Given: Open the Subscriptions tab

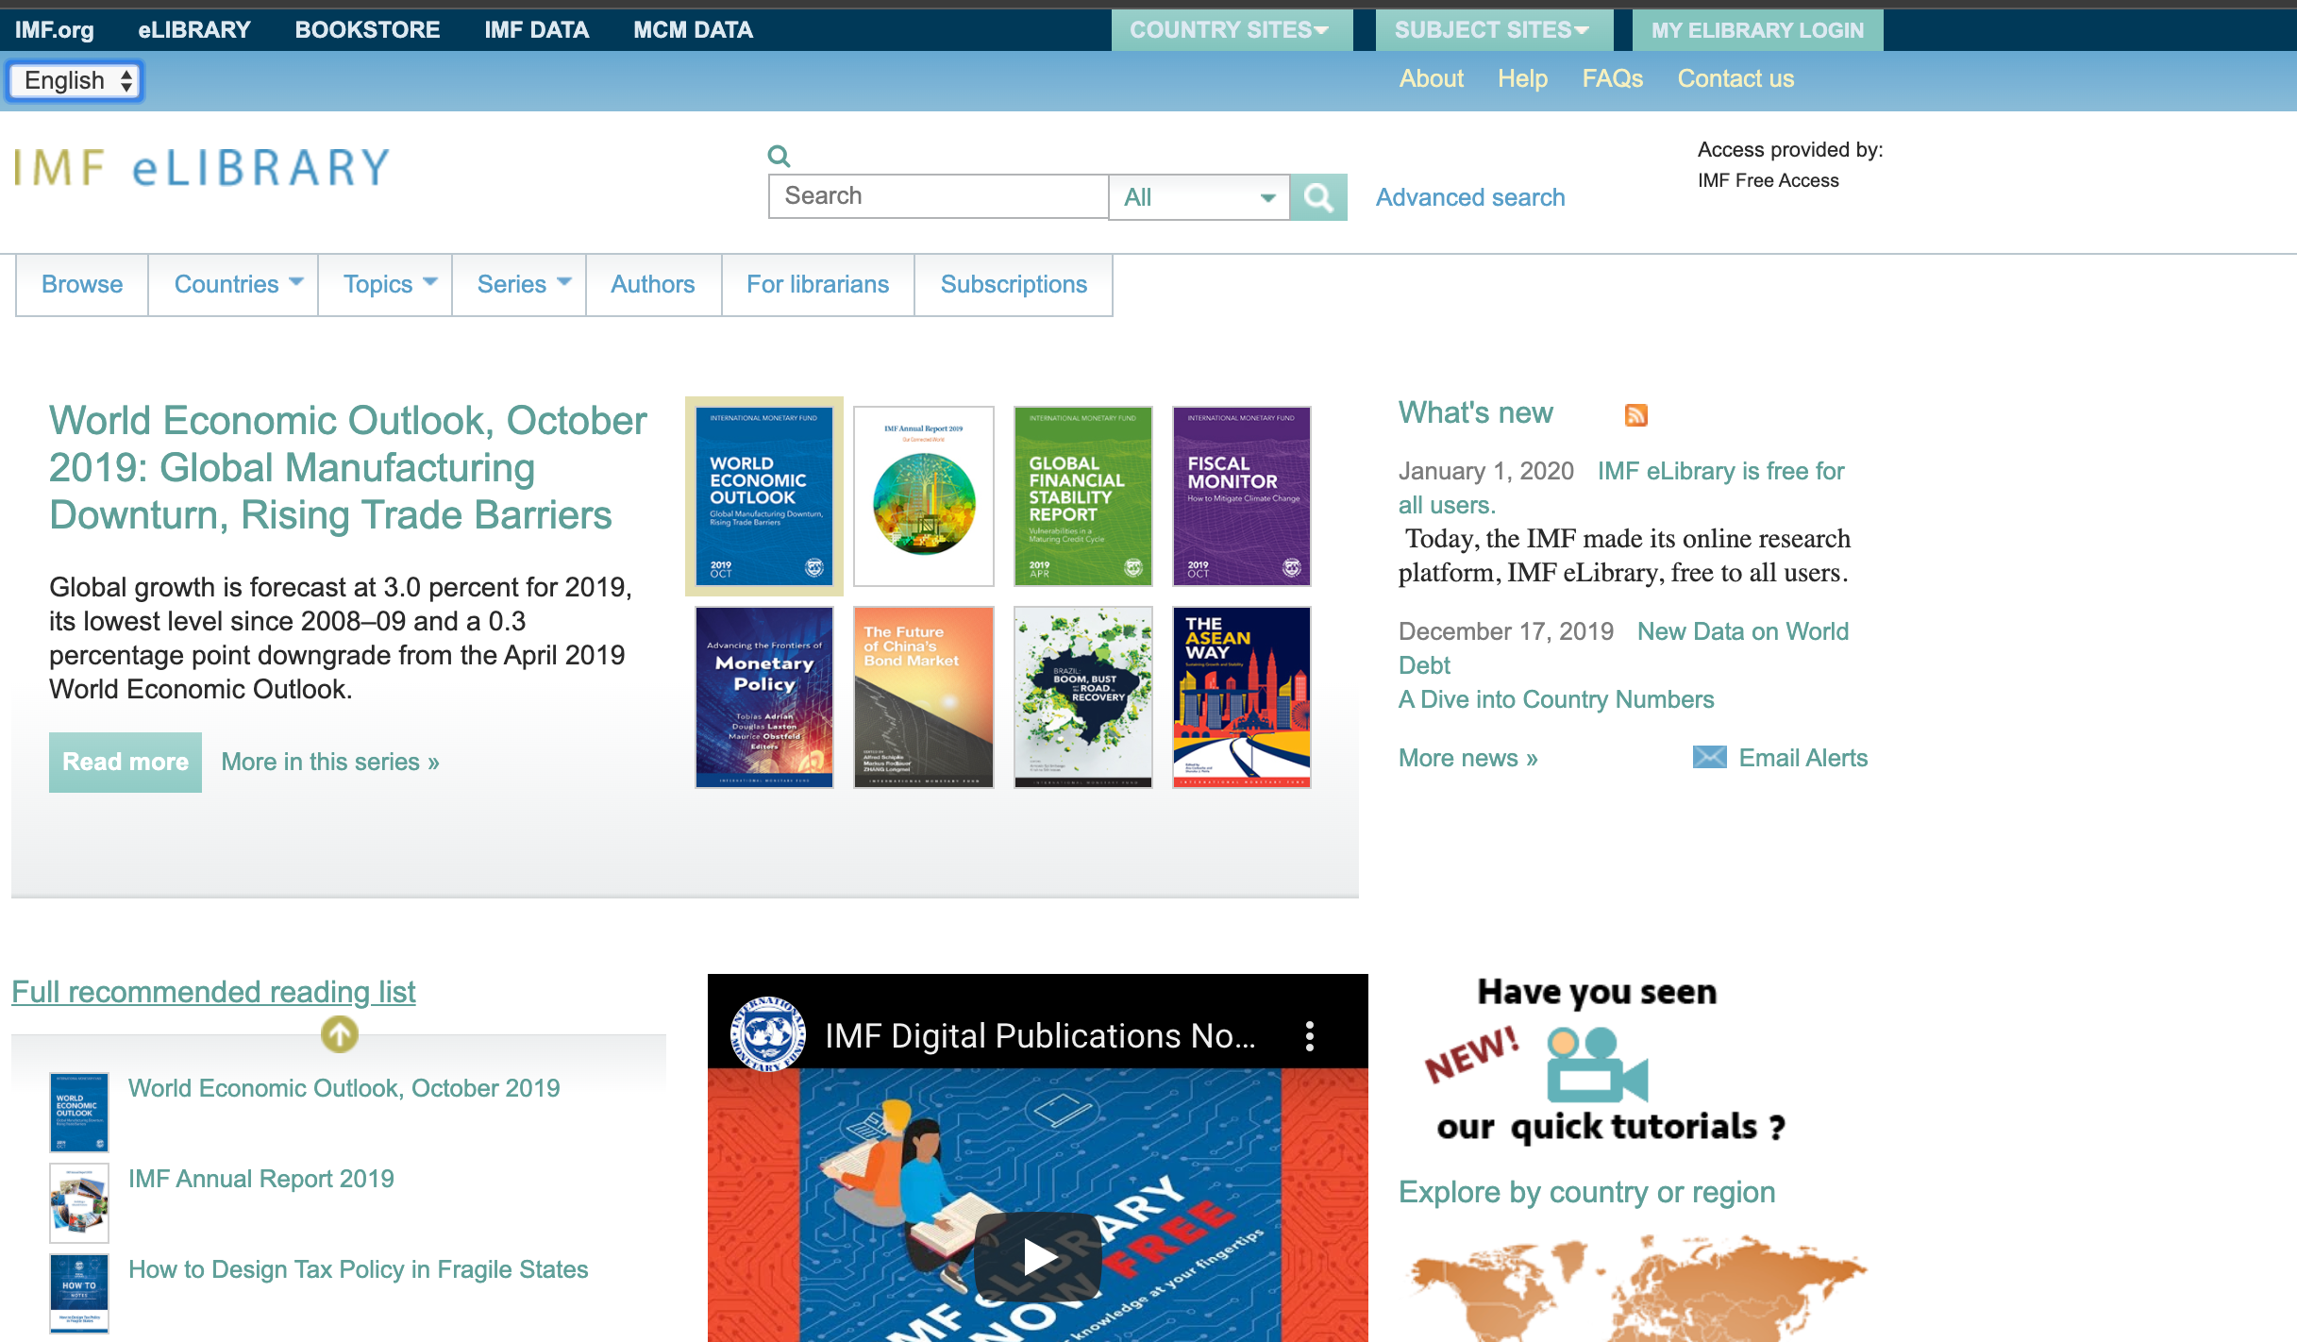Looking at the screenshot, I should [1014, 284].
